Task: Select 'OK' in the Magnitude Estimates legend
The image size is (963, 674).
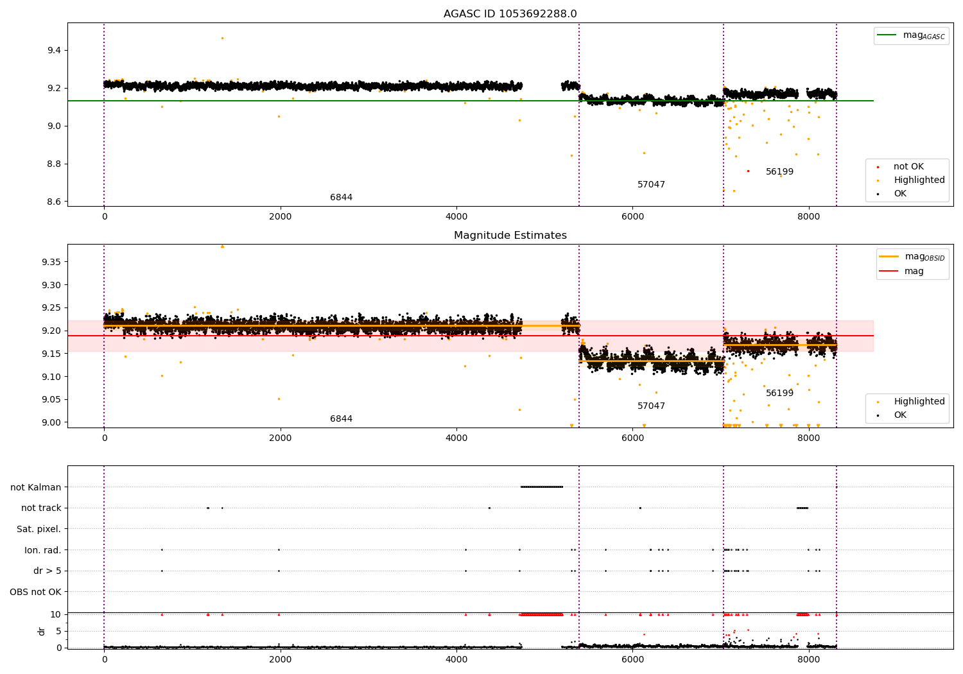Action: 900,415
